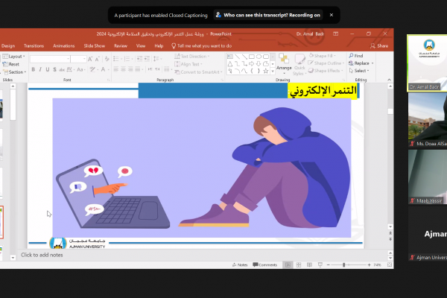Viewport: 447px width, 298px height.
Task: Collapse the ribbon with the chevron
Action: pyautogui.click(x=389, y=80)
